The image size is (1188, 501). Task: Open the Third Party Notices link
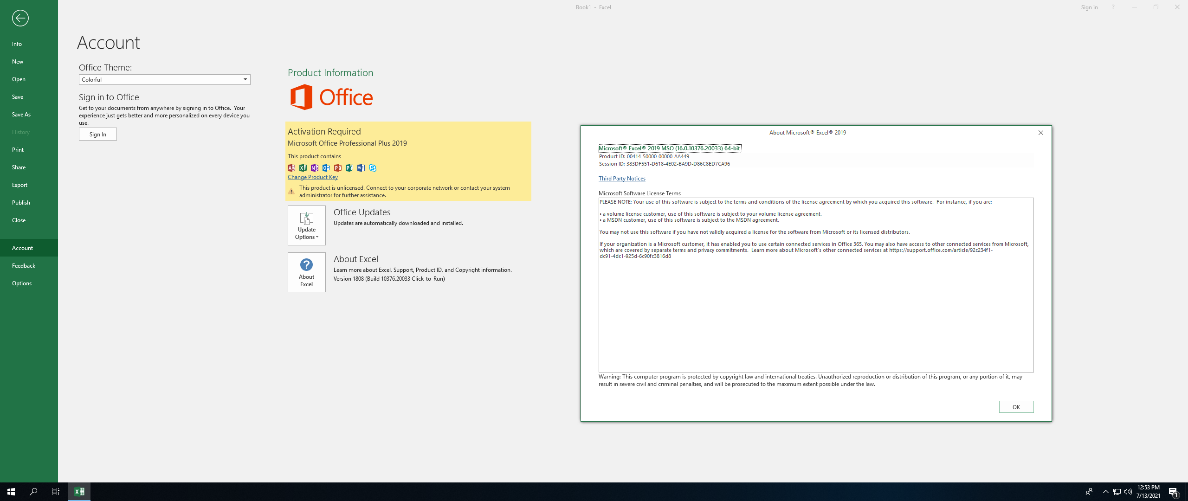[x=622, y=179]
